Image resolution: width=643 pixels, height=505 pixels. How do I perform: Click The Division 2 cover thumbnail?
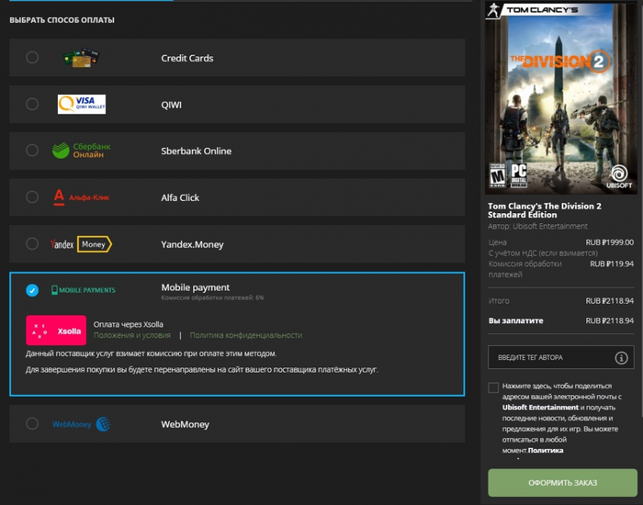[561, 97]
